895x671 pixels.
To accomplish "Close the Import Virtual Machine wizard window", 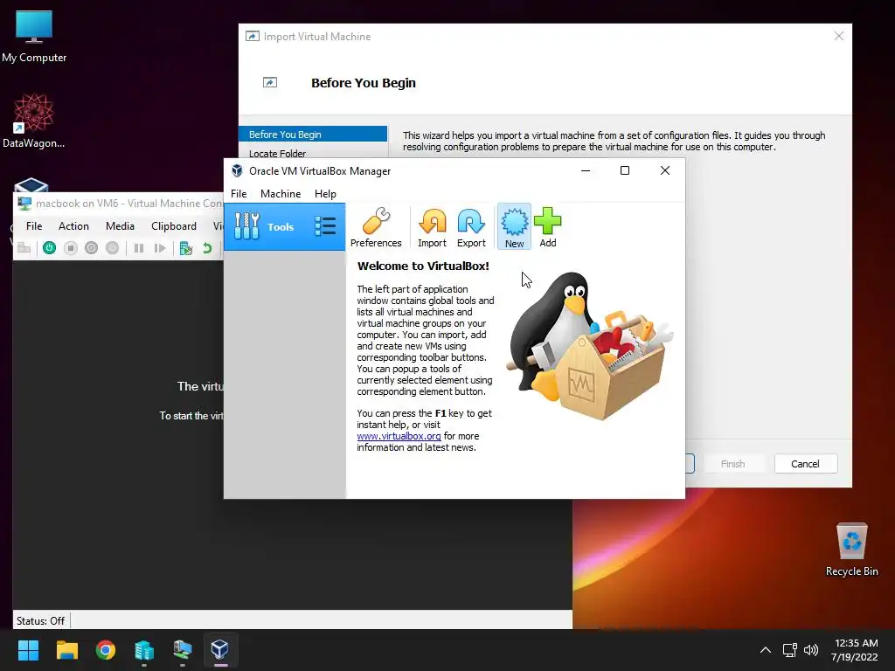I will (838, 36).
